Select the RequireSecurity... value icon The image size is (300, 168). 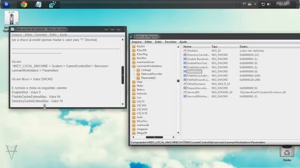point(185,88)
